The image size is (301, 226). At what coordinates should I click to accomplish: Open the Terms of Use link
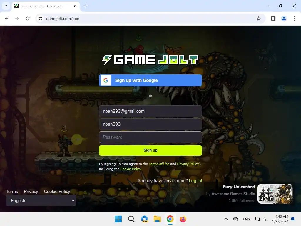click(159, 164)
